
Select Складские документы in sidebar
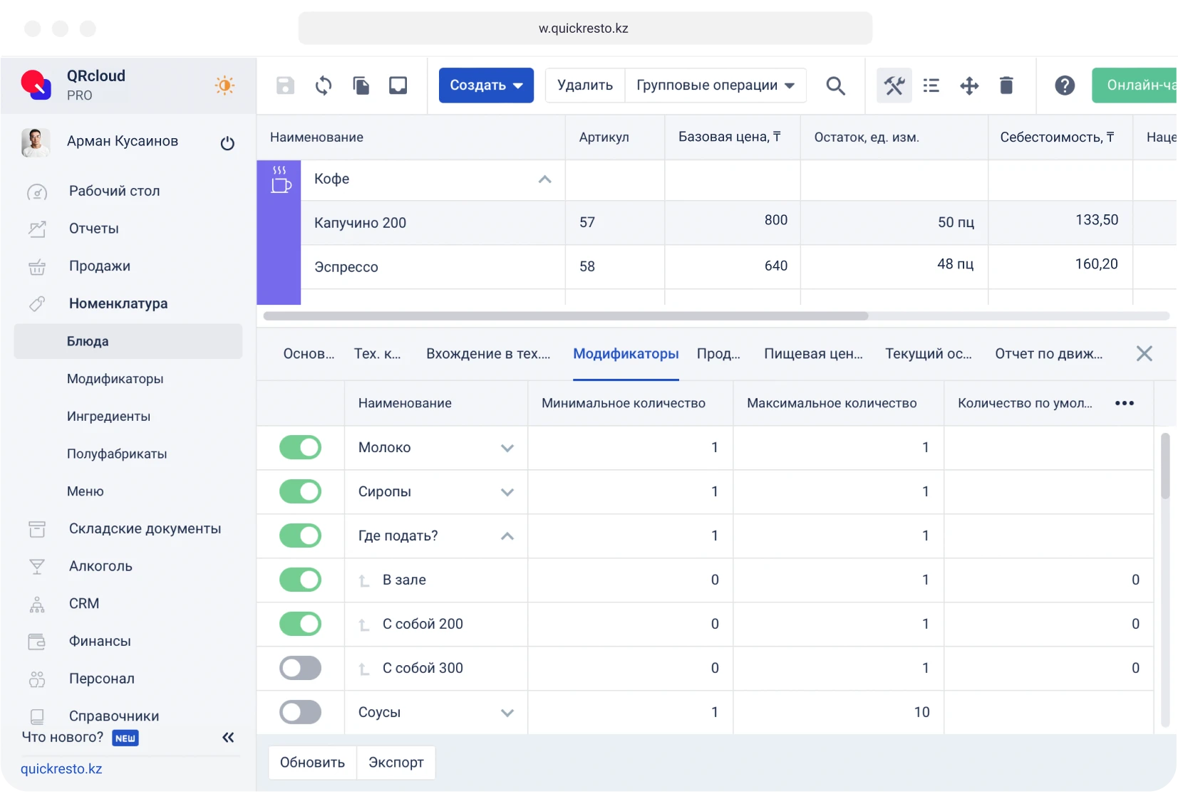pyautogui.click(x=145, y=528)
